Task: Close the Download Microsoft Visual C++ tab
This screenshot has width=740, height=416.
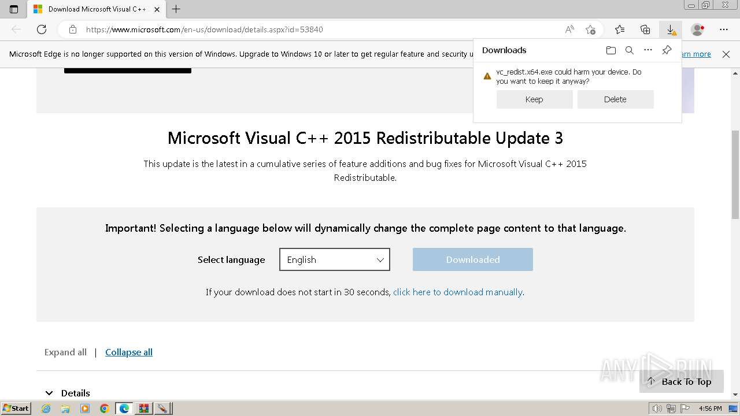Action: click(157, 9)
